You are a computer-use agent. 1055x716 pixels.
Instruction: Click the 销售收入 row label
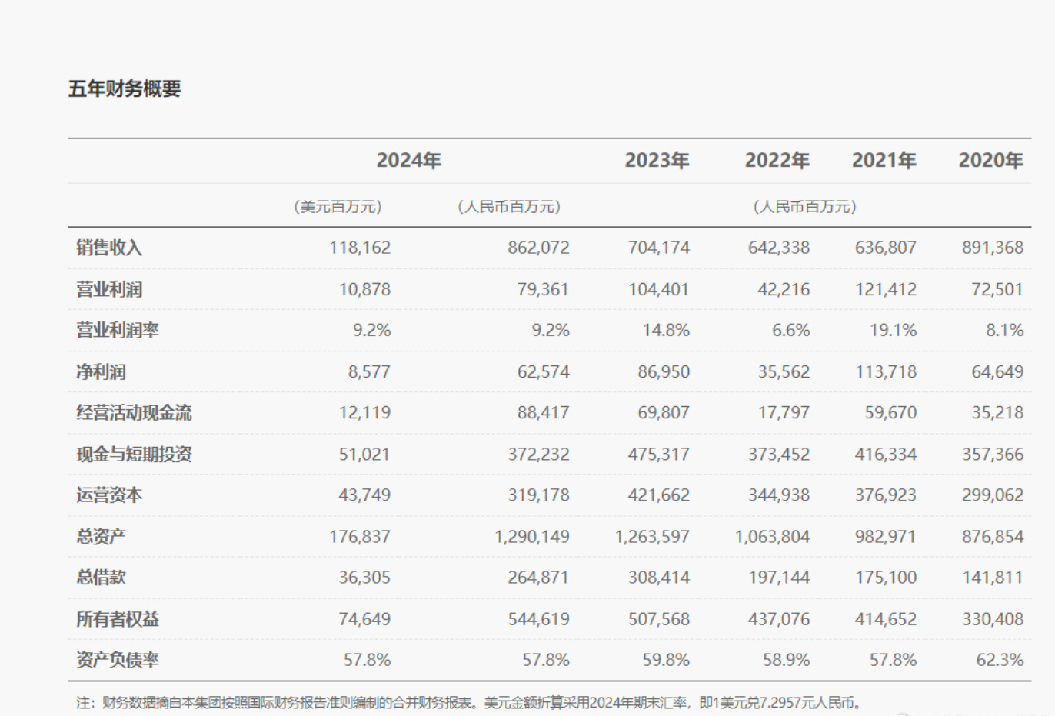coord(109,248)
